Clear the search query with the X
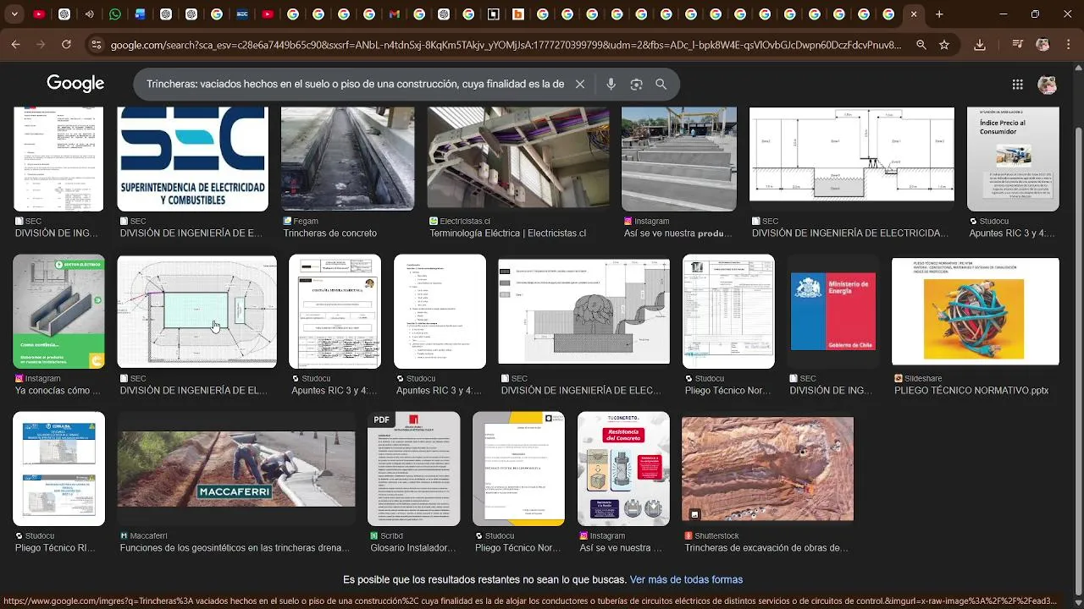The height and width of the screenshot is (609, 1084). click(580, 85)
